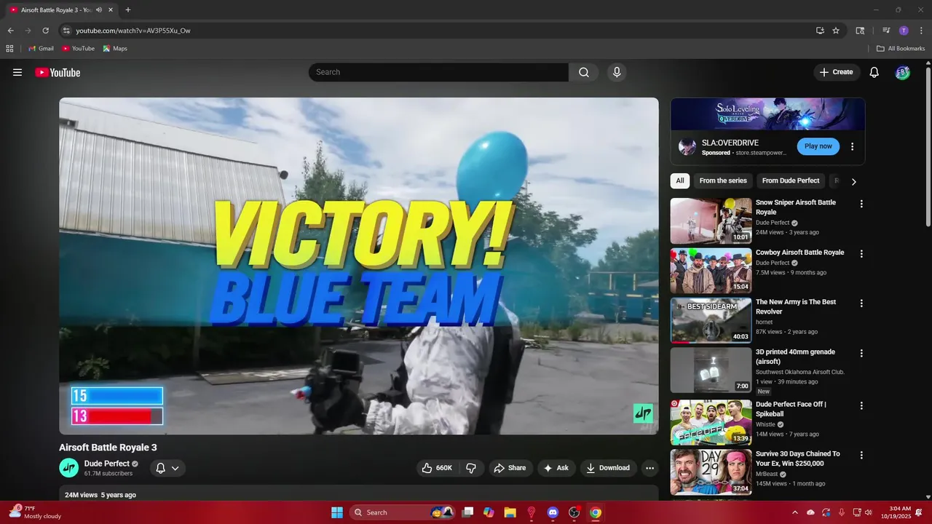
Task: View site information icon in address bar
Action: (x=66, y=31)
